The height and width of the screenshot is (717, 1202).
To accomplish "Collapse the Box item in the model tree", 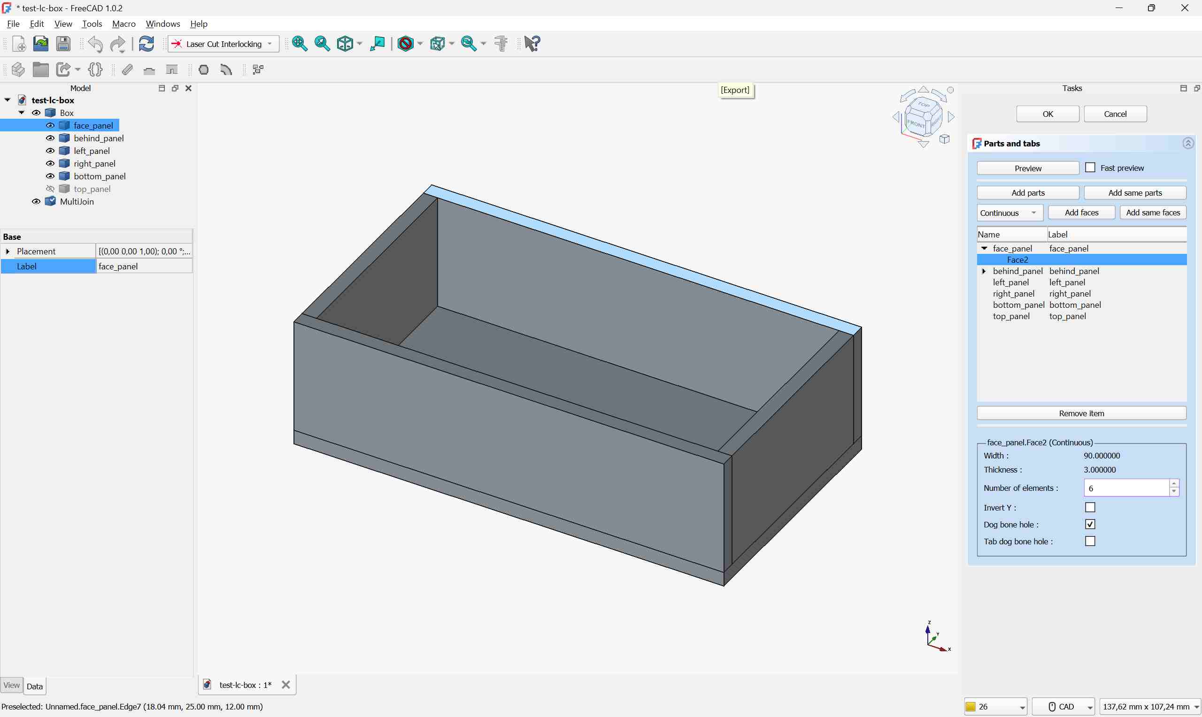I will click(22, 113).
